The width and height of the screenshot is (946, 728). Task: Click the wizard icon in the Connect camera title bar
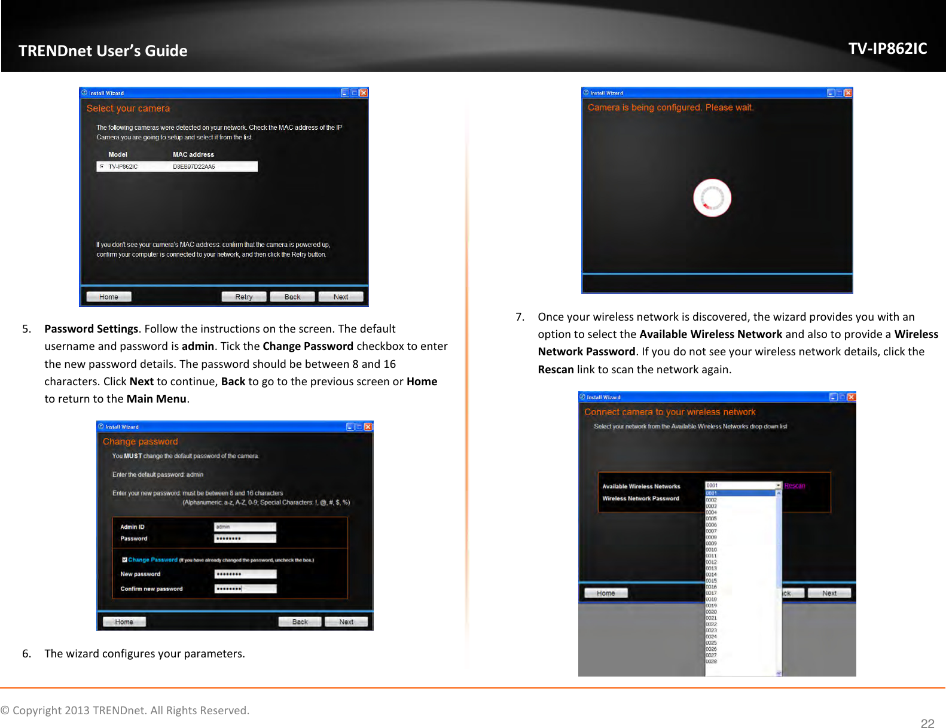pyautogui.click(x=582, y=397)
